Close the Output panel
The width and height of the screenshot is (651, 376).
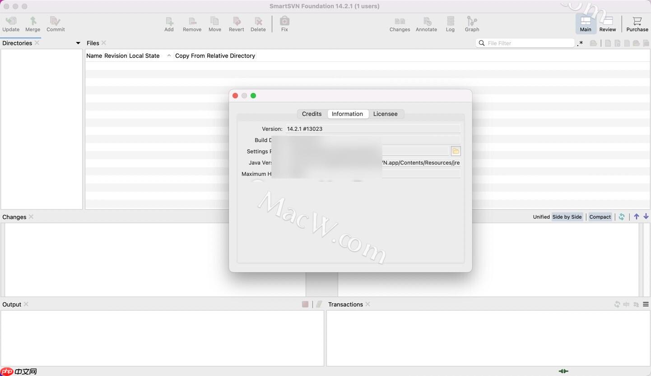(x=26, y=304)
